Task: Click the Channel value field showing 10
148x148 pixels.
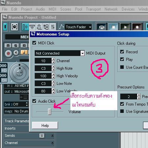Action: (x=43, y=61)
